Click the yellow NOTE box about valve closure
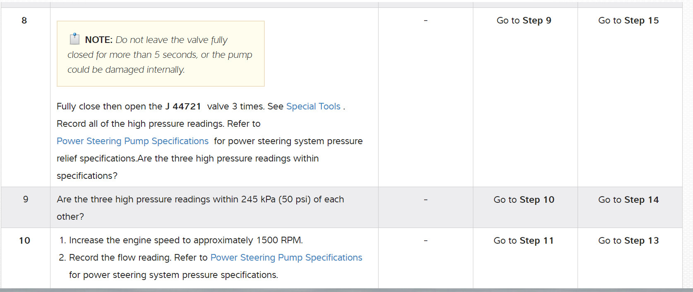693x292 pixels. 161,55
